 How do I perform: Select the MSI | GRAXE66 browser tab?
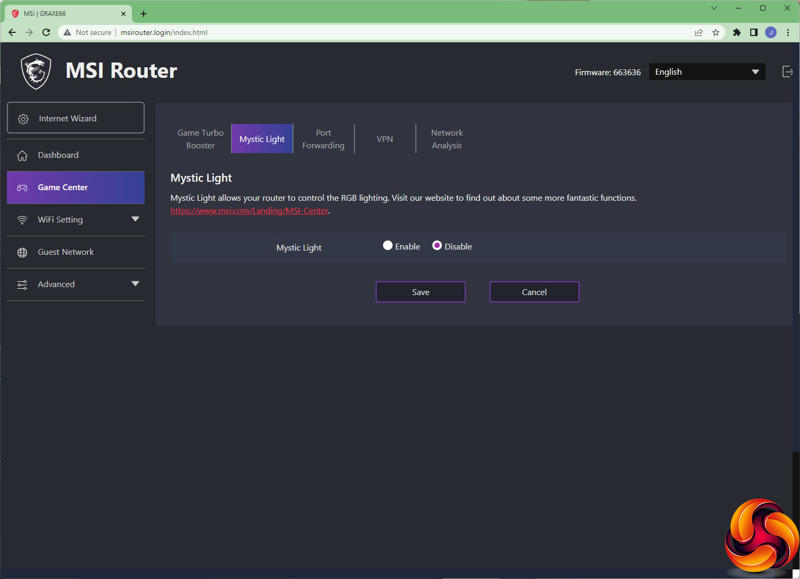coord(68,14)
